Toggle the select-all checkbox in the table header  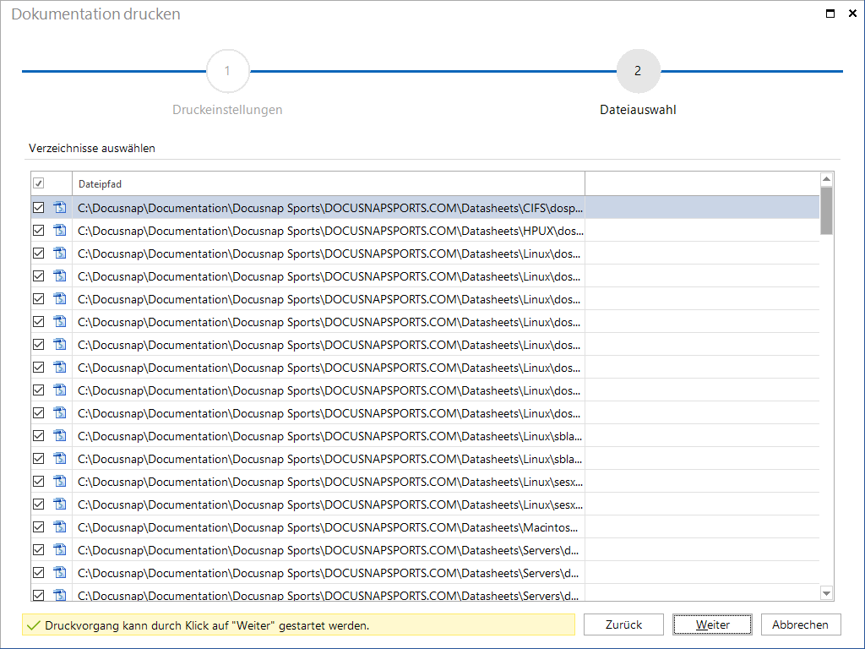pos(39,183)
